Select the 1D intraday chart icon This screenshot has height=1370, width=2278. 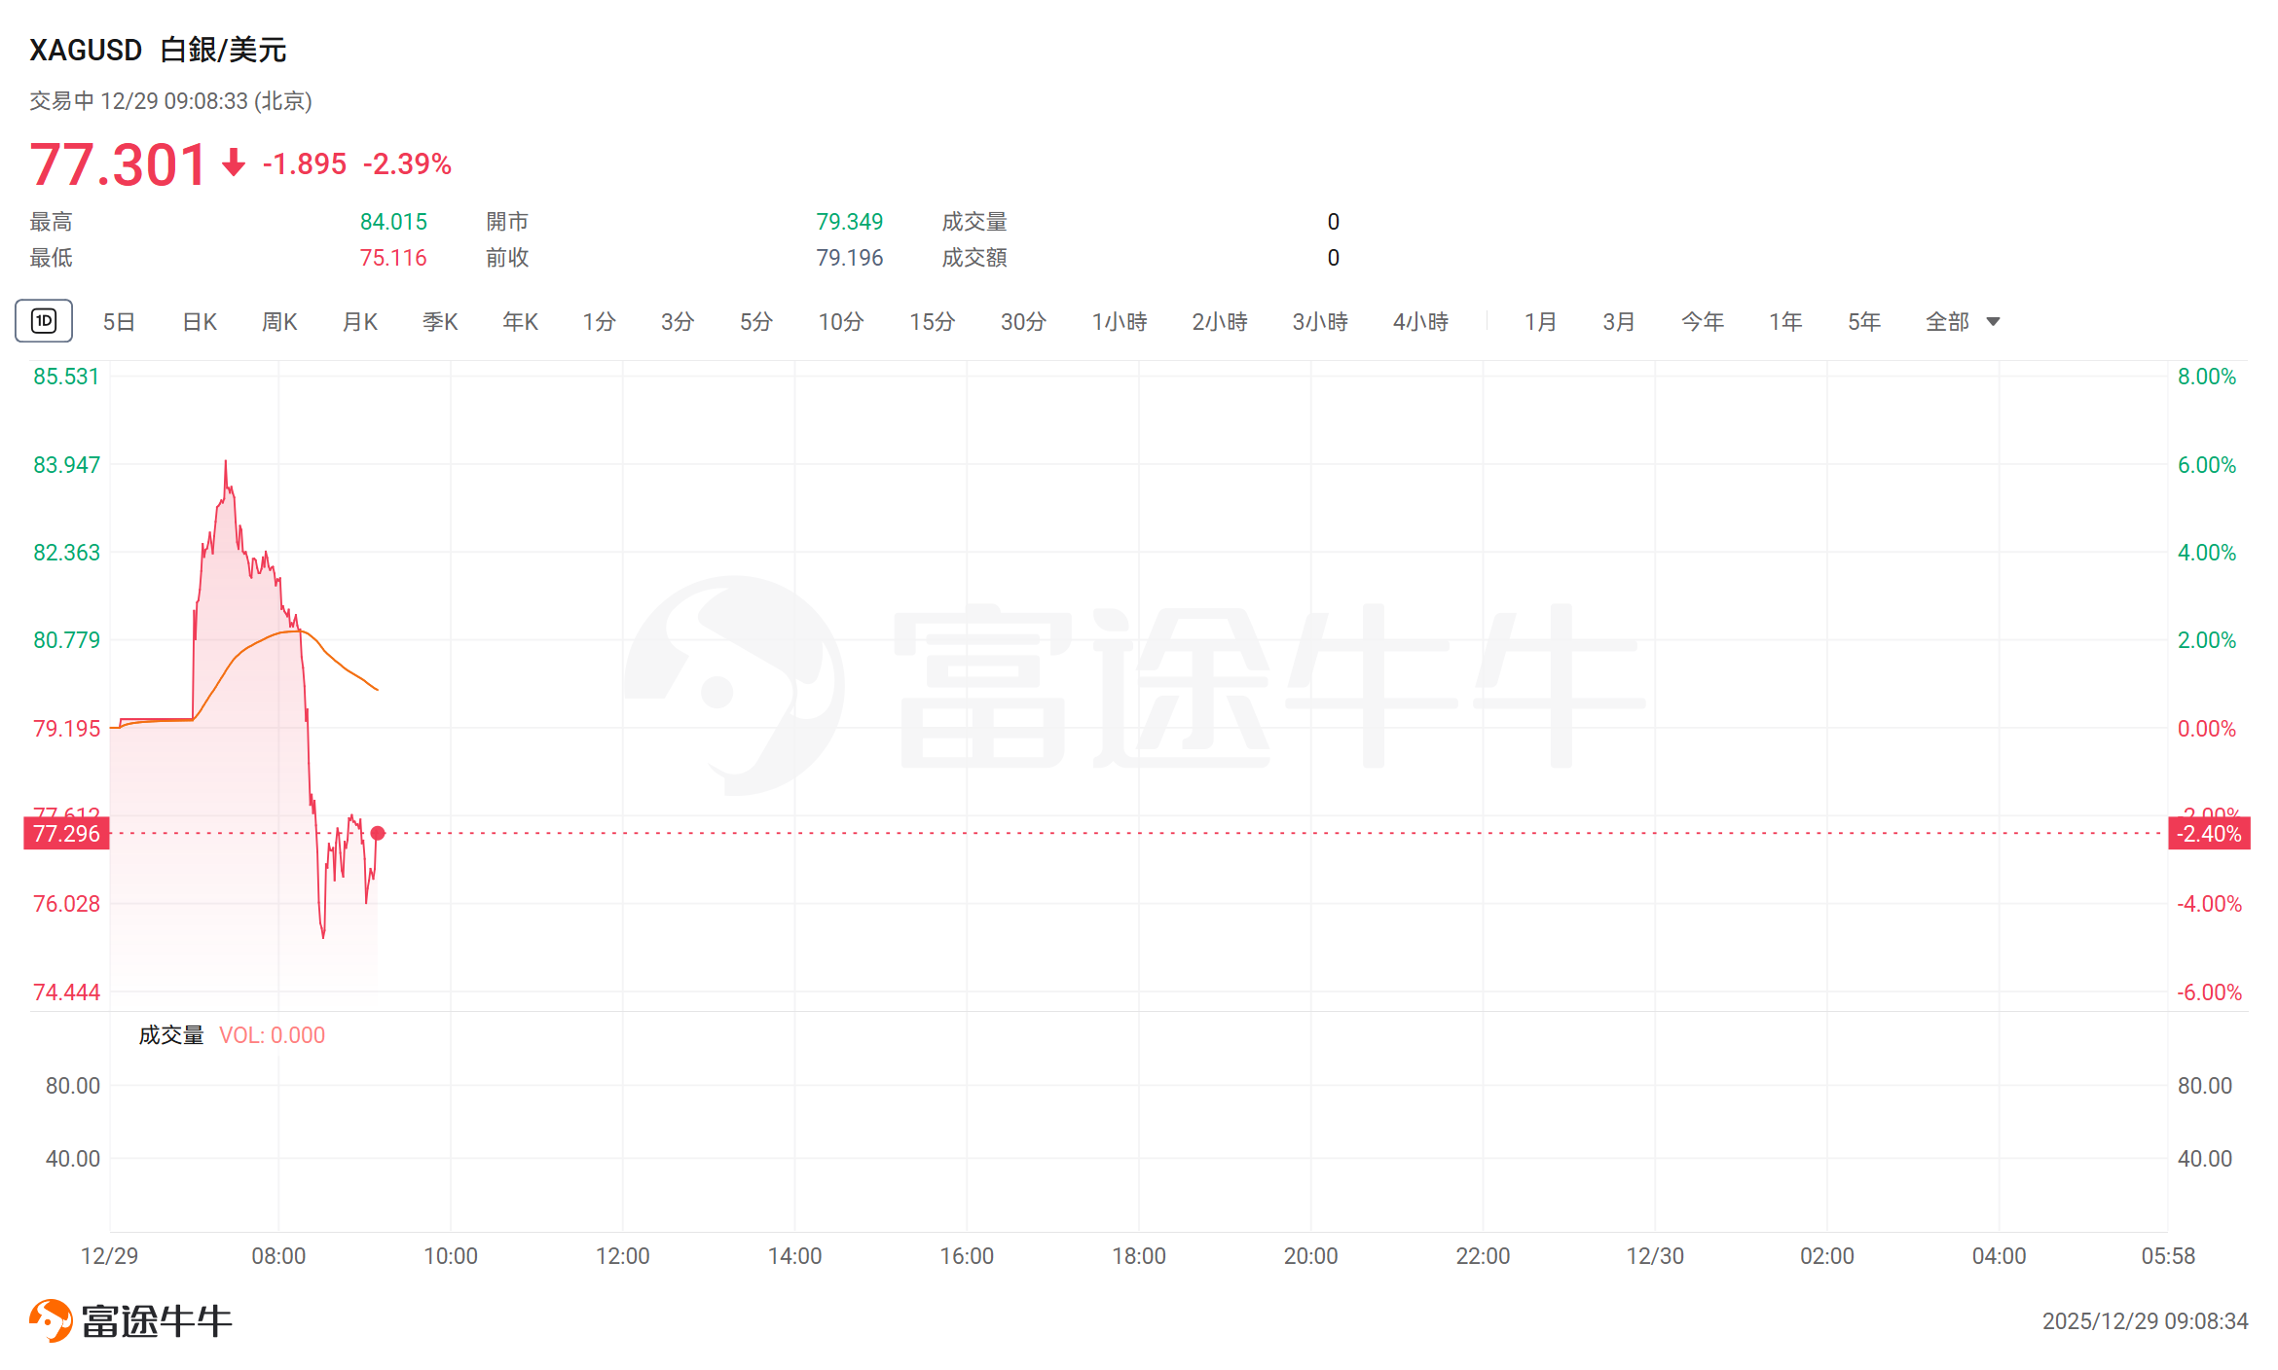44,321
